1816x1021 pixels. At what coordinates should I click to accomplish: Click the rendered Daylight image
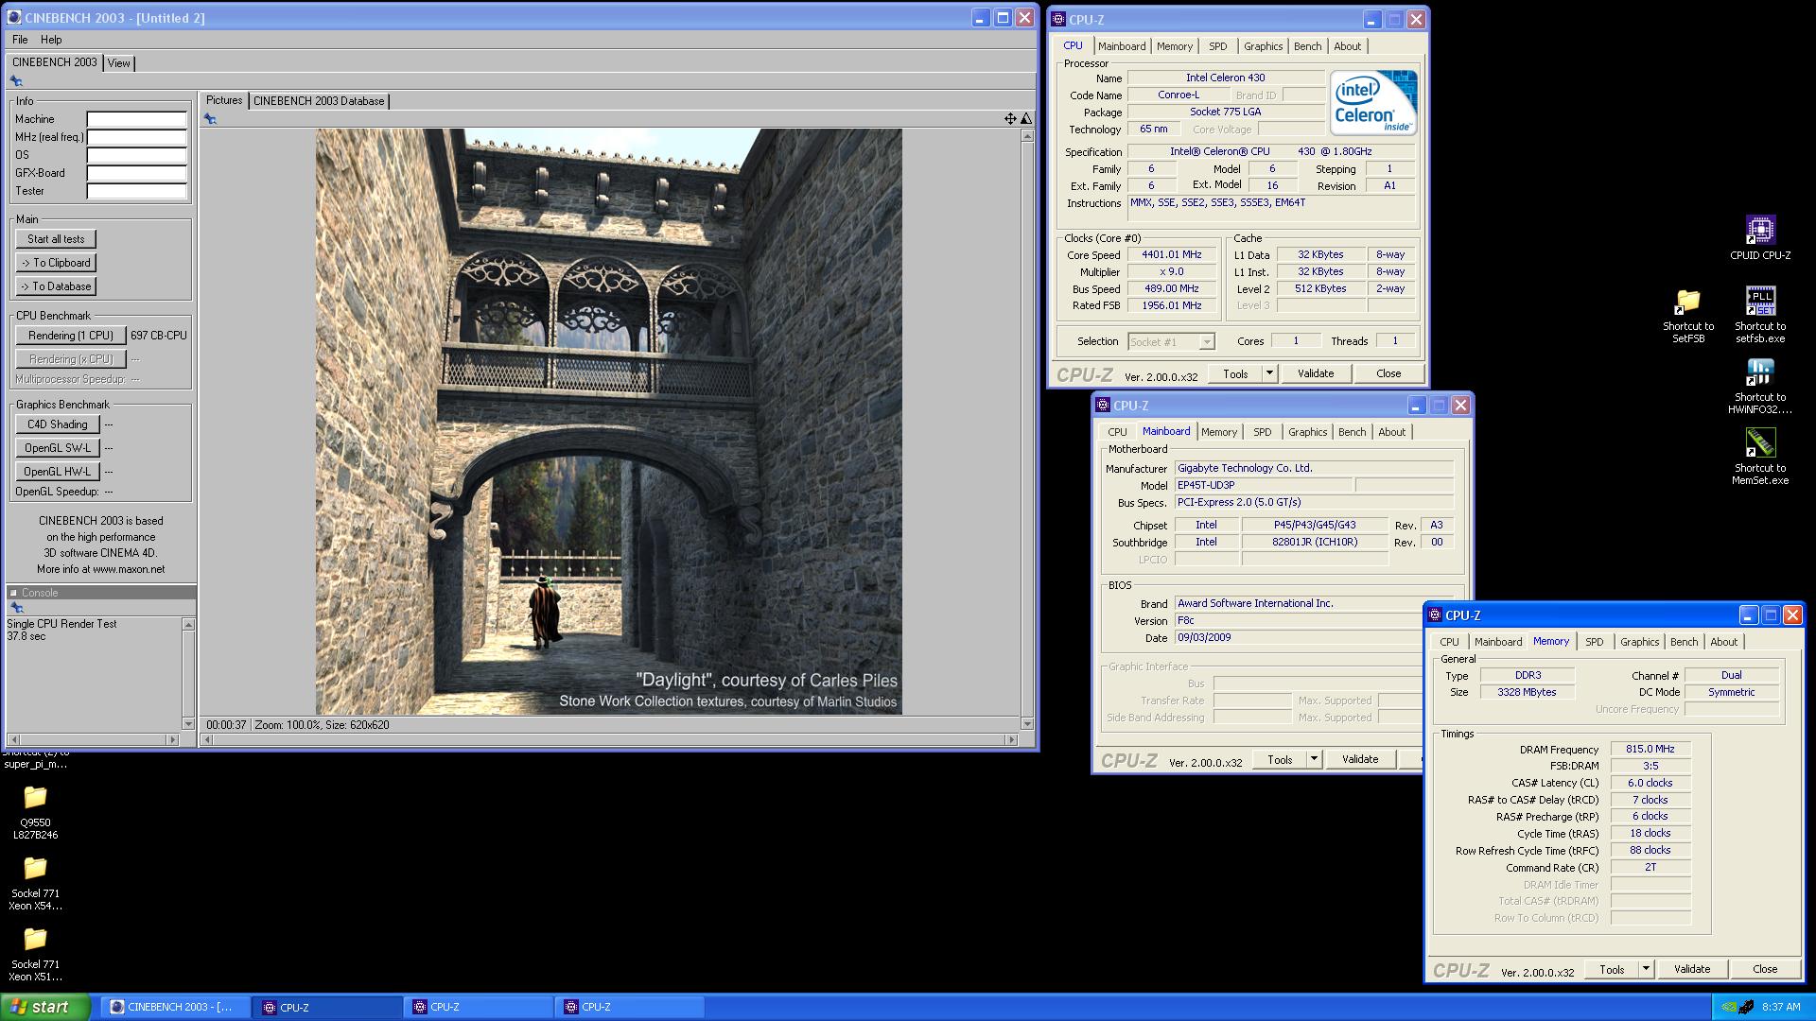click(x=609, y=422)
